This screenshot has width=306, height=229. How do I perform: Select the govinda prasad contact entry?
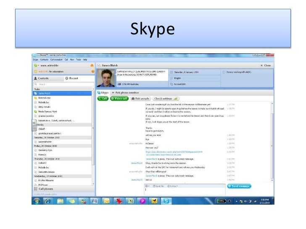(x=62, y=133)
